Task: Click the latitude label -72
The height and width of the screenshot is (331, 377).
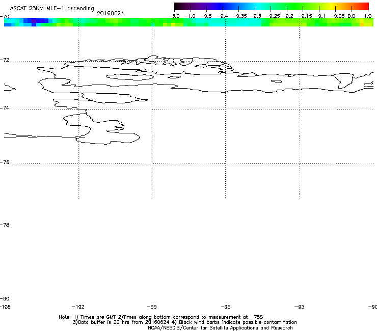Action: coord(5,60)
